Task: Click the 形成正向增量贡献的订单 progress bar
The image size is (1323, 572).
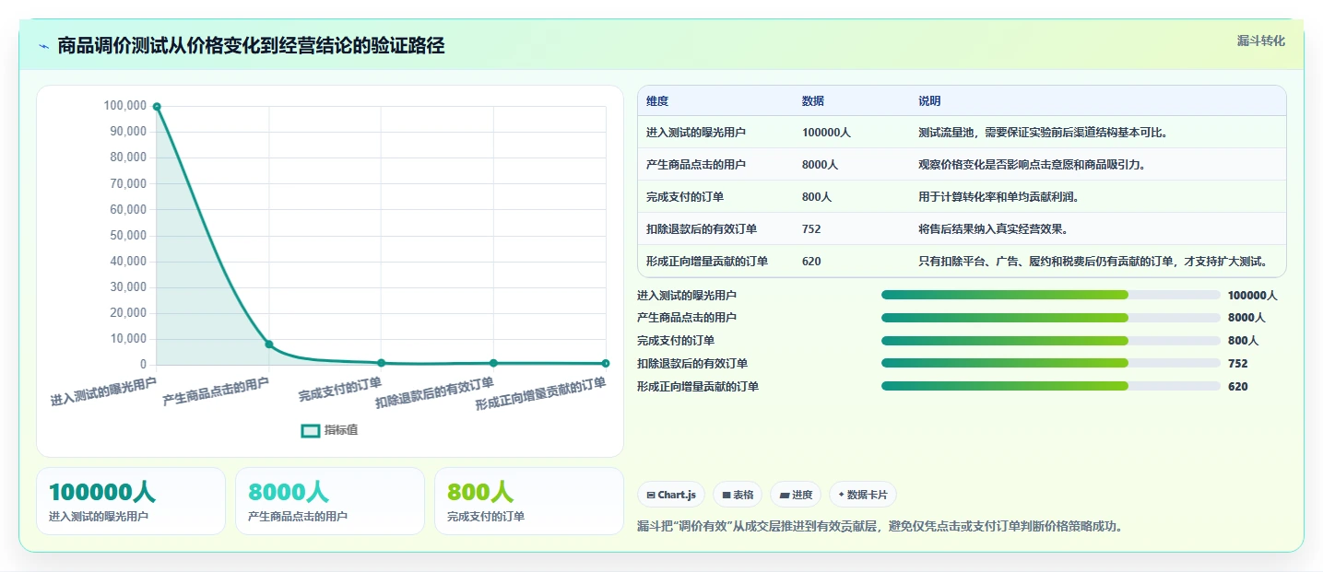Action: click(1051, 386)
